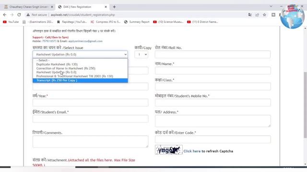
Task: Open the side panel icon
Action: 273,15
